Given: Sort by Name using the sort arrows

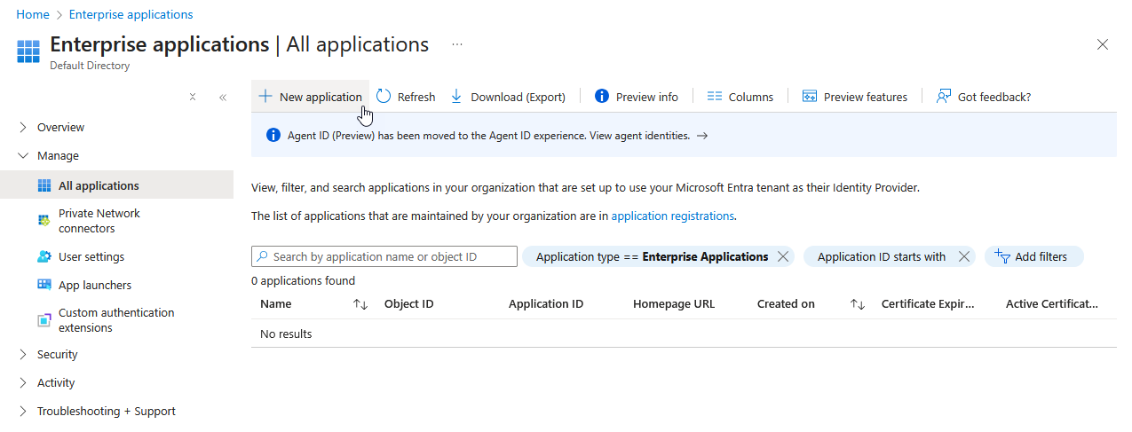Looking at the screenshot, I should [360, 304].
